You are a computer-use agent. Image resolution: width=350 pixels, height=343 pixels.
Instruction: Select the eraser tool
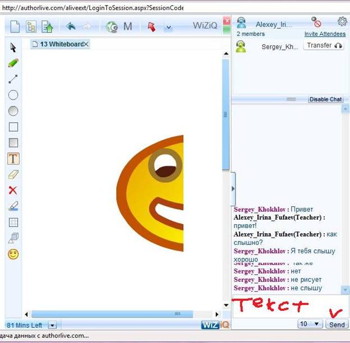click(13, 174)
